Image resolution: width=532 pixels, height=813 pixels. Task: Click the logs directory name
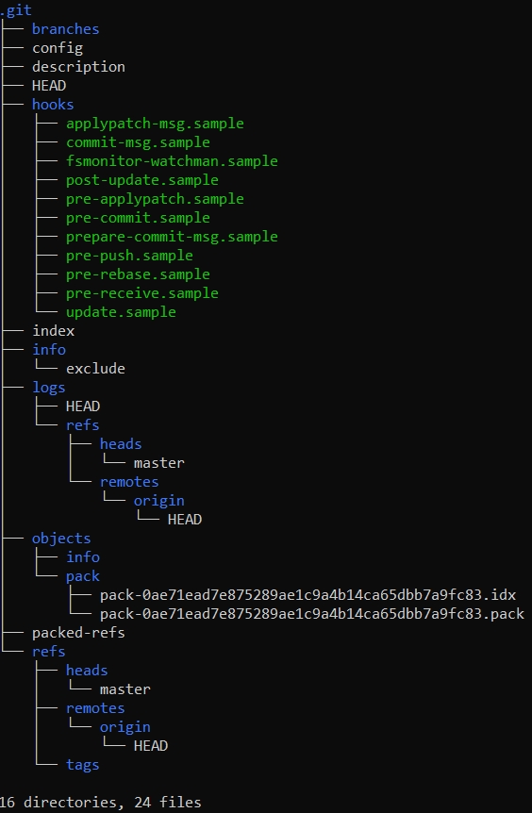click(x=49, y=388)
